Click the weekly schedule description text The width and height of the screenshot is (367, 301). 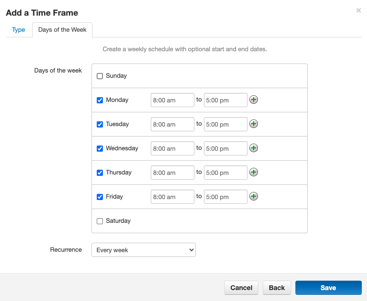[x=184, y=49]
